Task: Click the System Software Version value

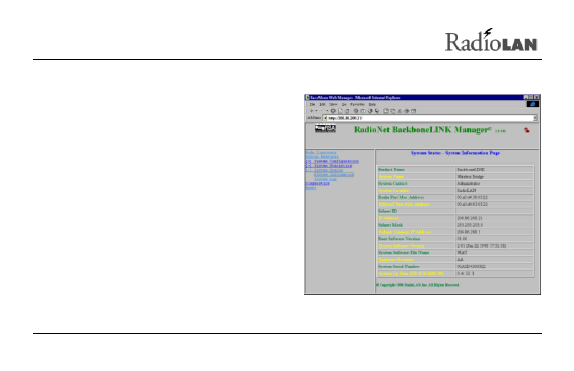Action: (481, 246)
